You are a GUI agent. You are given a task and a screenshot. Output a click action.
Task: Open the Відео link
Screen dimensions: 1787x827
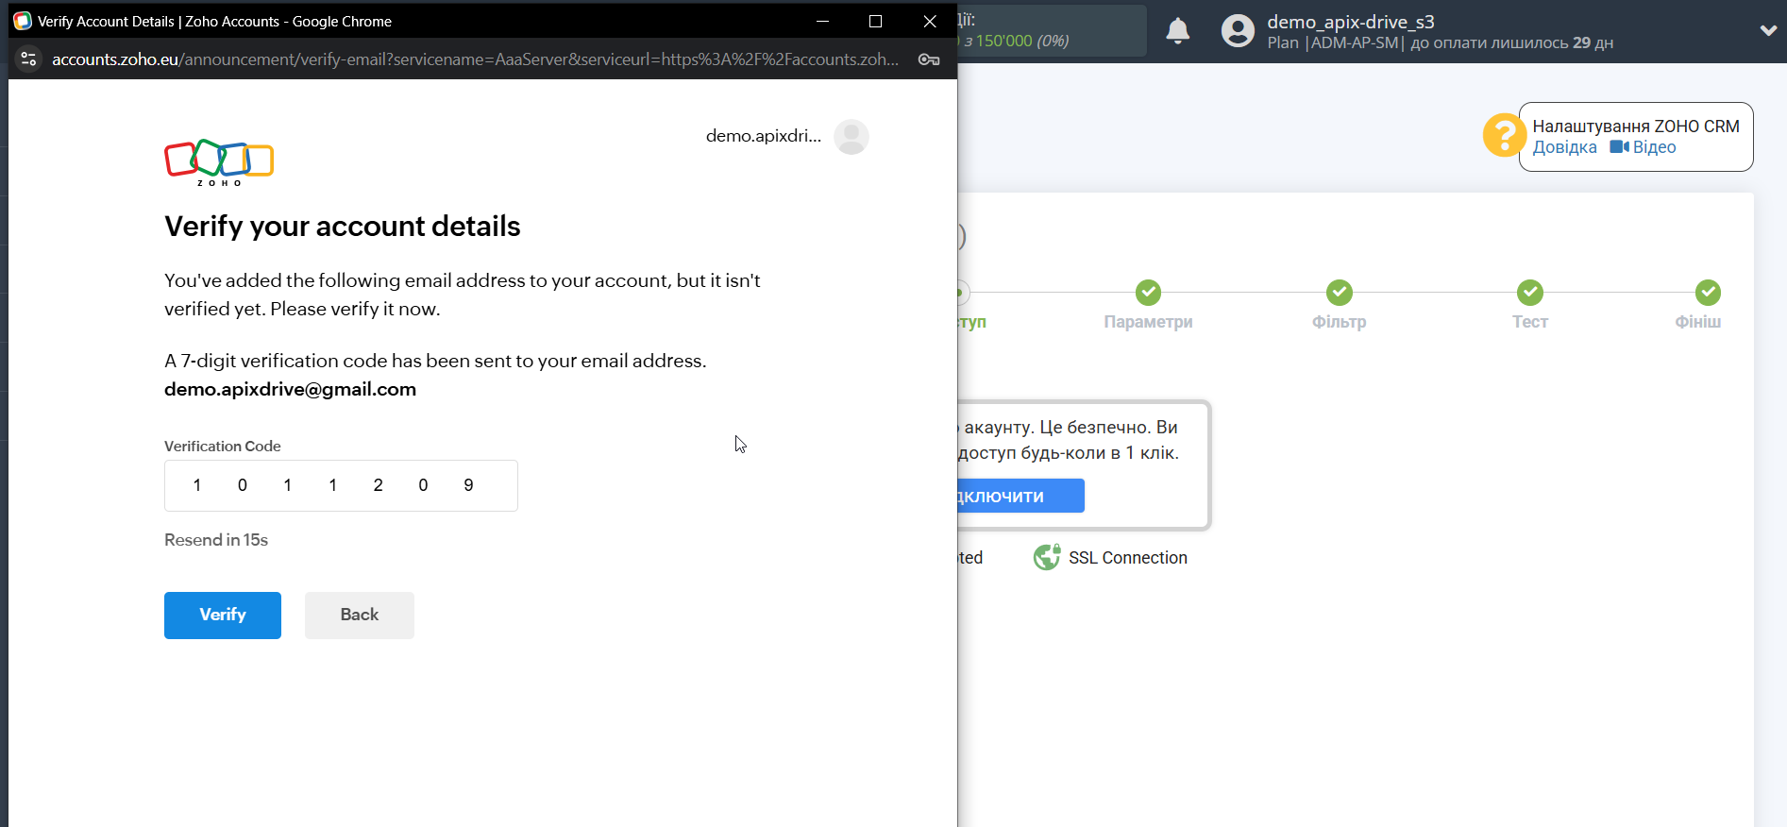tap(1654, 147)
